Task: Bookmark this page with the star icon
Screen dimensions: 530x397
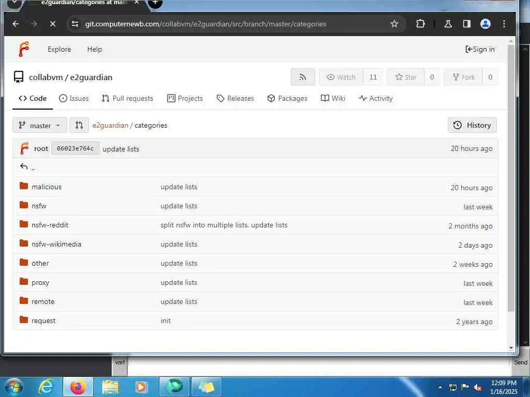Action: pos(394,24)
